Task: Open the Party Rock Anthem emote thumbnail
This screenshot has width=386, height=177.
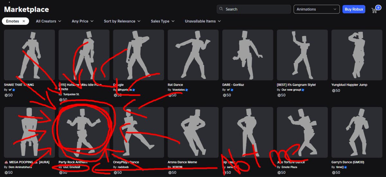Action: coord(84,132)
